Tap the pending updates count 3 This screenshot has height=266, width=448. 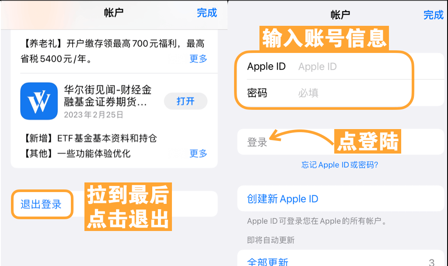click(432, 262)
